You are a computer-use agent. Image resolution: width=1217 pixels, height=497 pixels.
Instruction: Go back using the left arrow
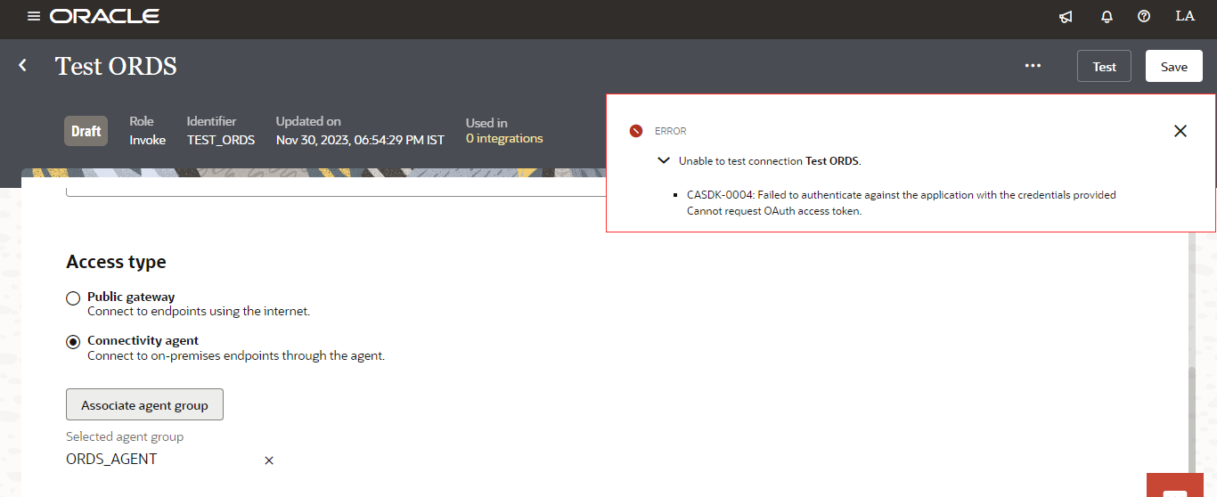23,65
